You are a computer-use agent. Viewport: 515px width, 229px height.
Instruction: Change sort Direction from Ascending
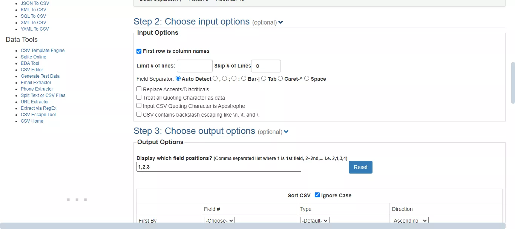pos(410,220)
